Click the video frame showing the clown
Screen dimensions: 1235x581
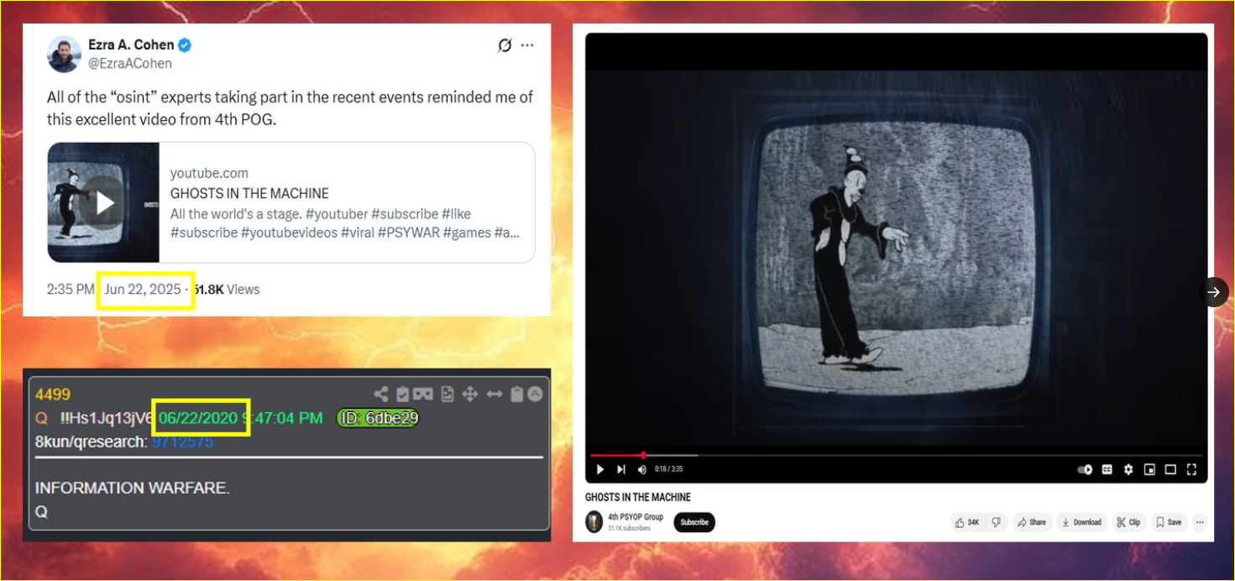coord(897,258)
